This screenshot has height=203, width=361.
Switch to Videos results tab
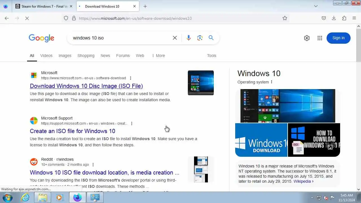(46, 56)
